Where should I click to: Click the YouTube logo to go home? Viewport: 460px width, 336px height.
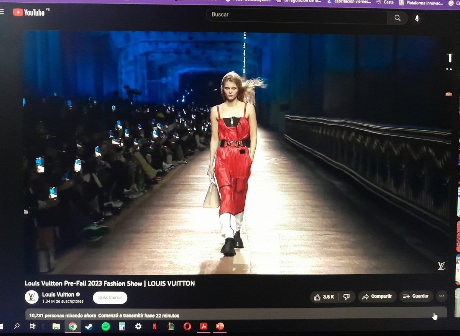point(29,12)
